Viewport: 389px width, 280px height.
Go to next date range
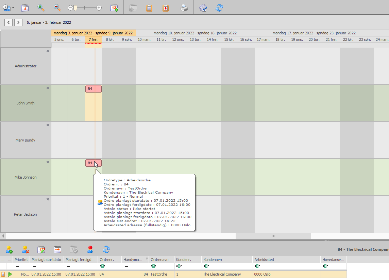[18, 22]
